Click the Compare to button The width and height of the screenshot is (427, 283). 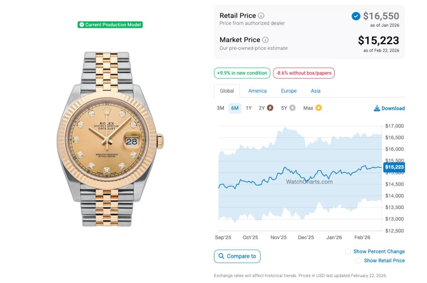coord(237,256)
